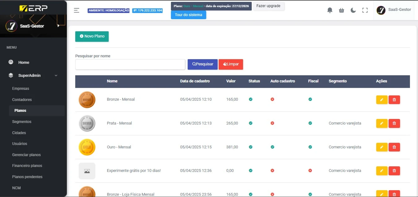
Task: Open Usuários in sidebar
Action: coord(20,144)
